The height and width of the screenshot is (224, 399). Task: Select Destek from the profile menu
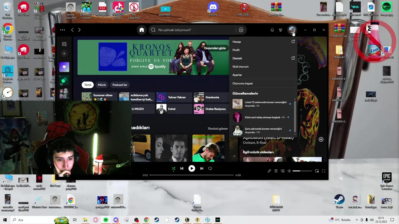click(x=264, y=58)
